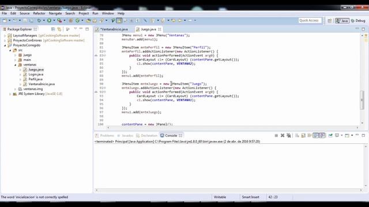
Task: Expand the LayoutManagers project node
Action: tap(5, 36)
